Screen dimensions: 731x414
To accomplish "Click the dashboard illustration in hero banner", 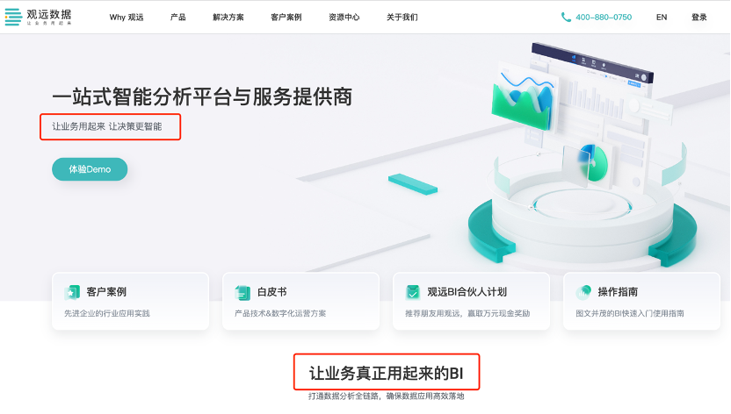I will [x=583, y=153].
